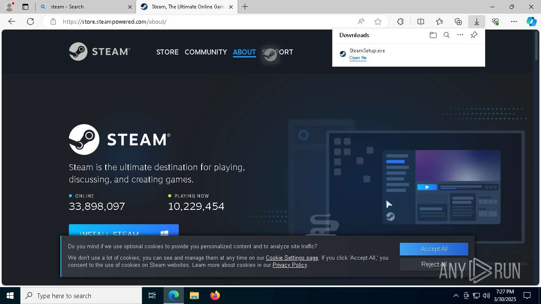
Task: Switch to 'steam - Search' tab
Action: (x=86, y=7)
